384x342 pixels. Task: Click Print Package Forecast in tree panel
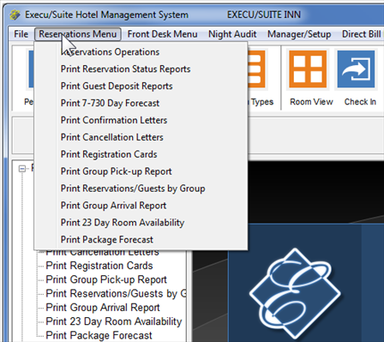tap(99, 335)
